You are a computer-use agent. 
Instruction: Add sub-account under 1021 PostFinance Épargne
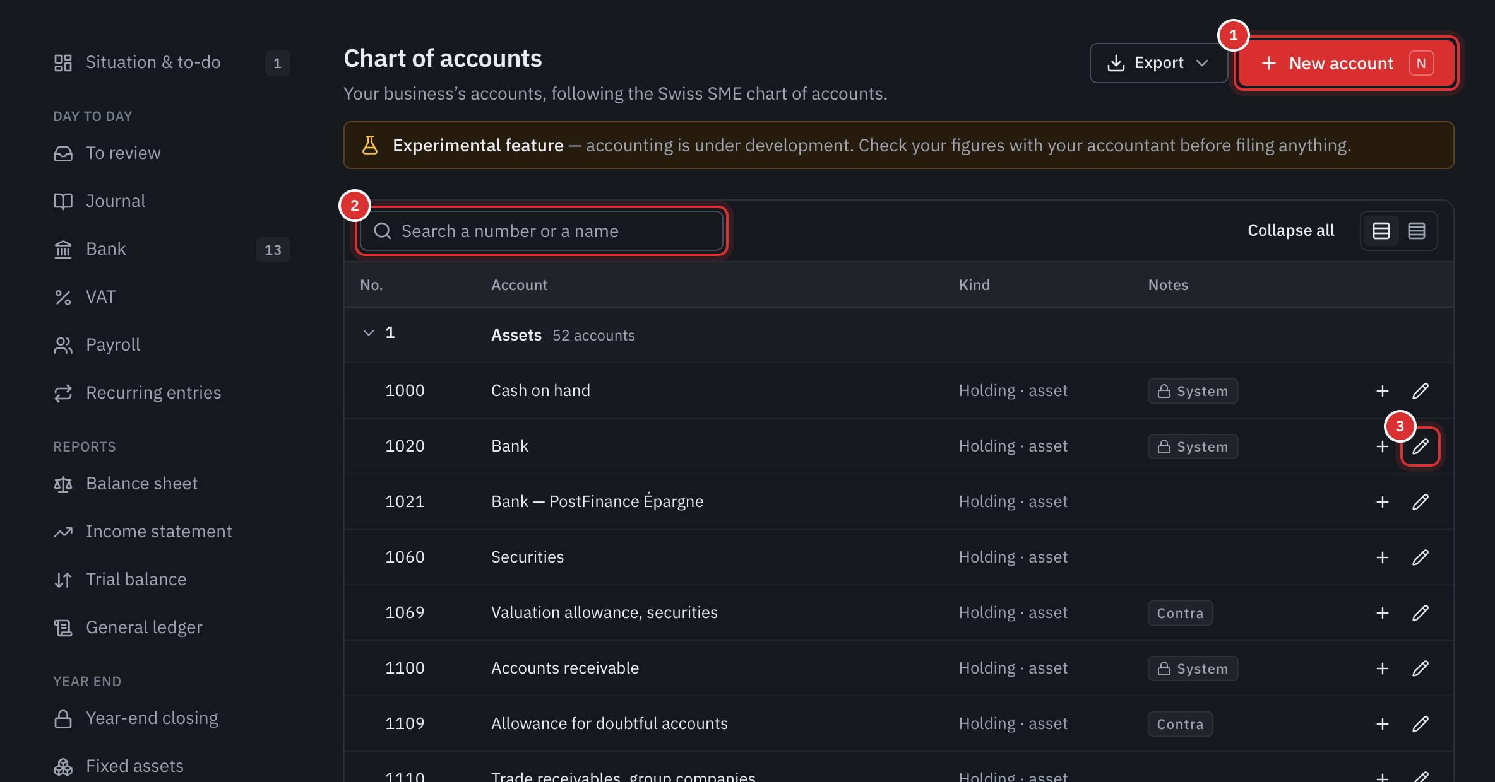[x=1382, y=502]
